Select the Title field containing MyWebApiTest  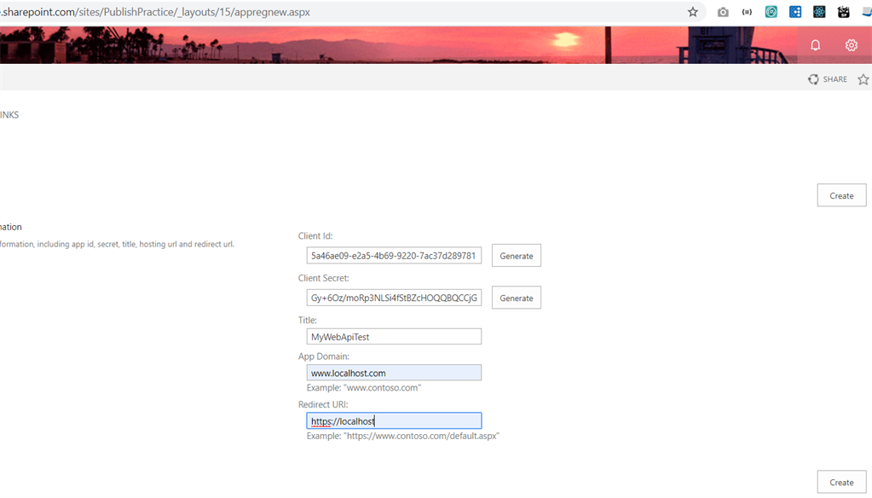point(394,336)
